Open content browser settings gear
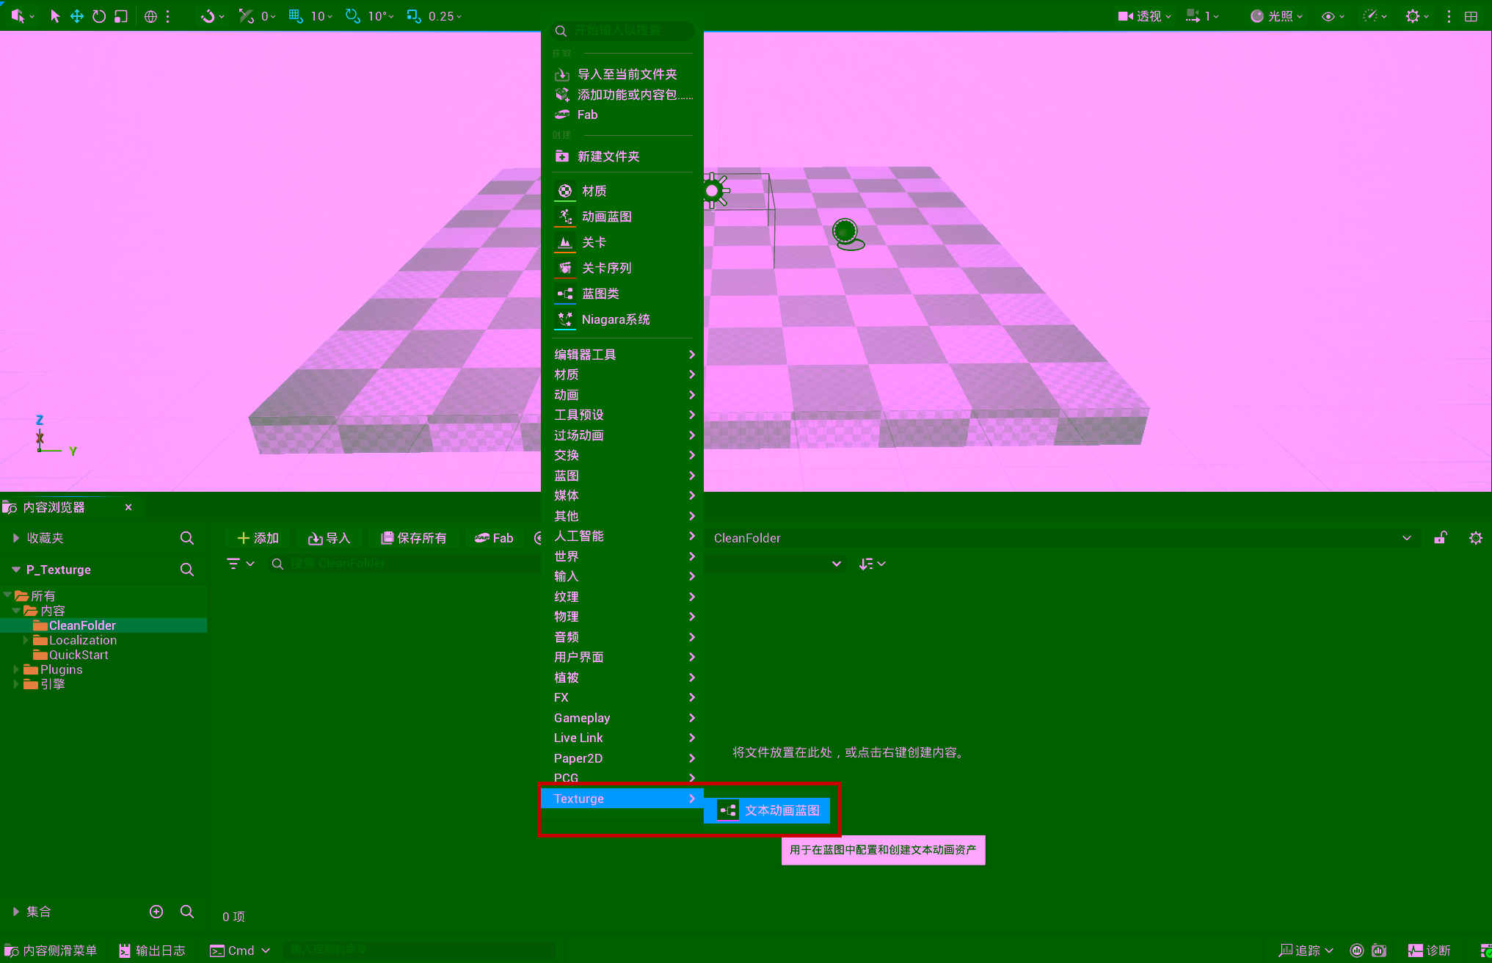 [1476, 538]
